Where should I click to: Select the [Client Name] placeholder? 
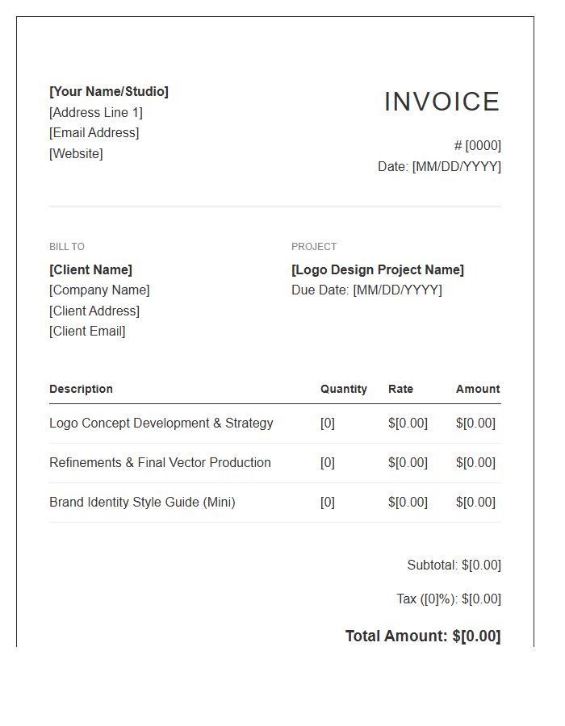90,270
